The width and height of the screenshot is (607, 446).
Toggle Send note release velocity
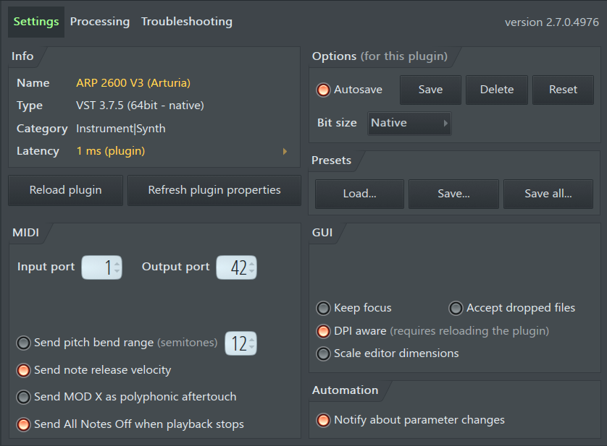23,370
